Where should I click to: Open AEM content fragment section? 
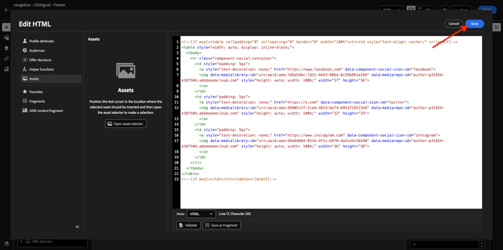(x=51, y=111)
